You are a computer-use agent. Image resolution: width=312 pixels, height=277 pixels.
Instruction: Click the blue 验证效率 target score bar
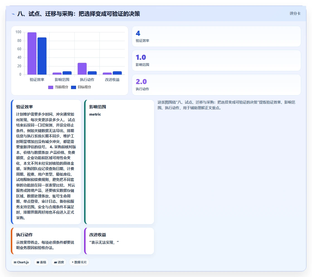point(42,56)
